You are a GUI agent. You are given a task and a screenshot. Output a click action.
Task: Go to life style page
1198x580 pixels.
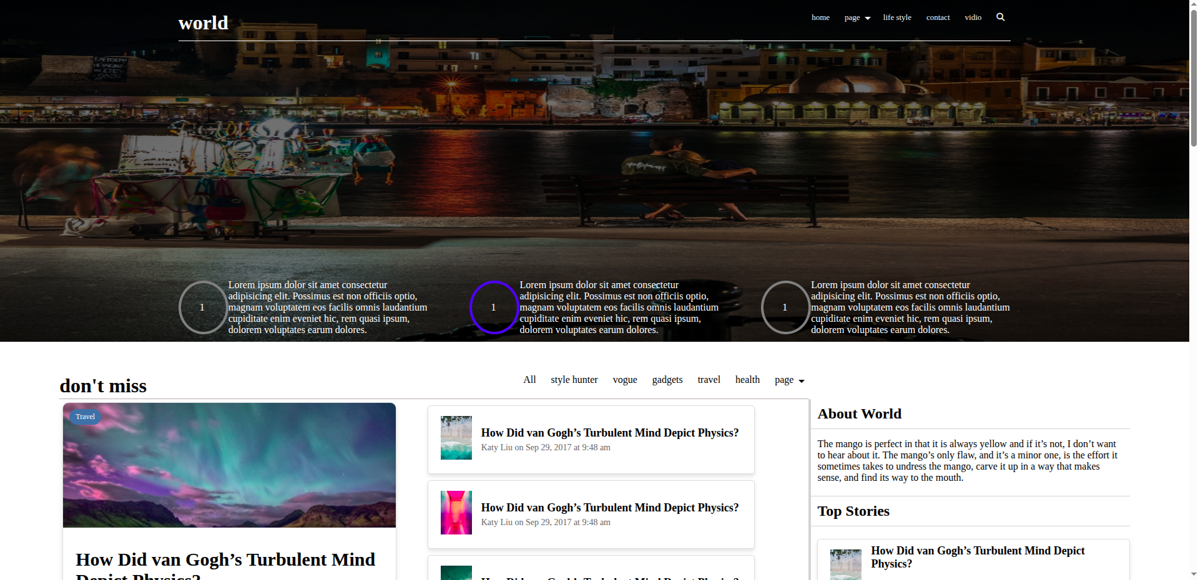coord(896,17)
